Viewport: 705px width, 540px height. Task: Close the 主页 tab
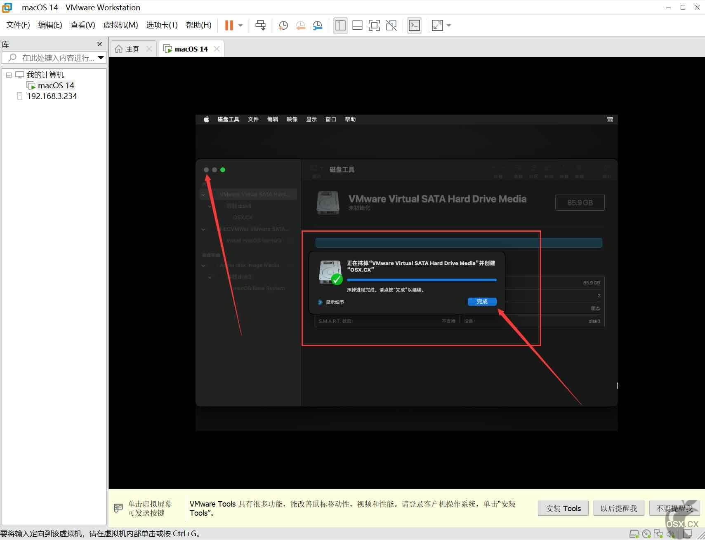(x=149, y=49)
